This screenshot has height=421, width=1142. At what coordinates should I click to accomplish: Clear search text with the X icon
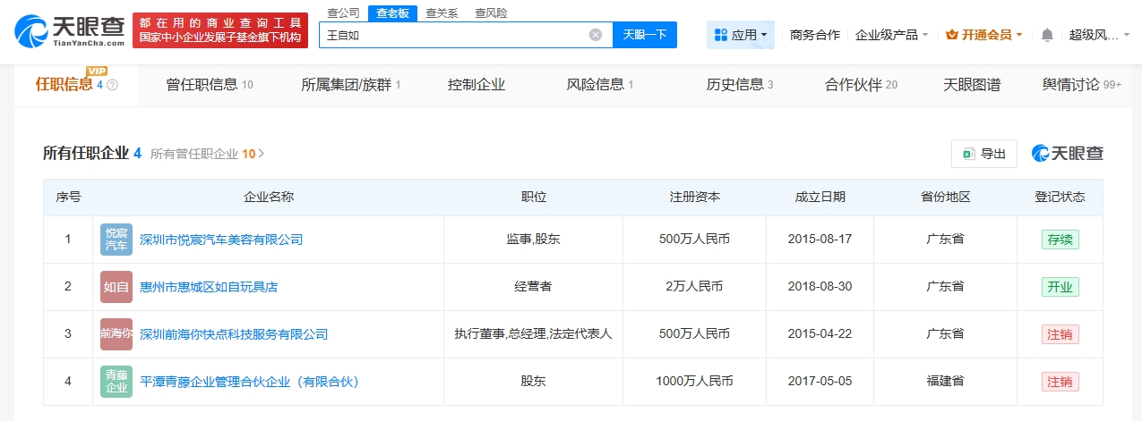pyautogui.click(x=596, y=35)
